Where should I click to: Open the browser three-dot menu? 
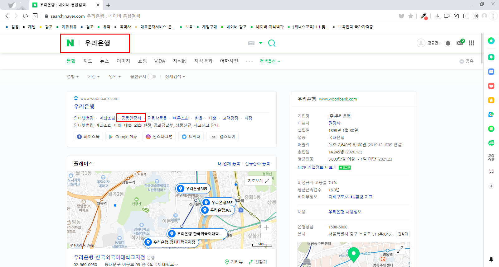[493, 16]
